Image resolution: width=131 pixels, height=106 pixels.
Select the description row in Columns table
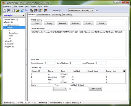(x=78, y=77)
